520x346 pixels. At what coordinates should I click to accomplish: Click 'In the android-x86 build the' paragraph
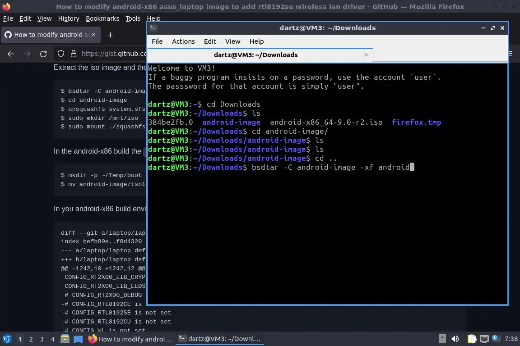click(x=97, y=151)
